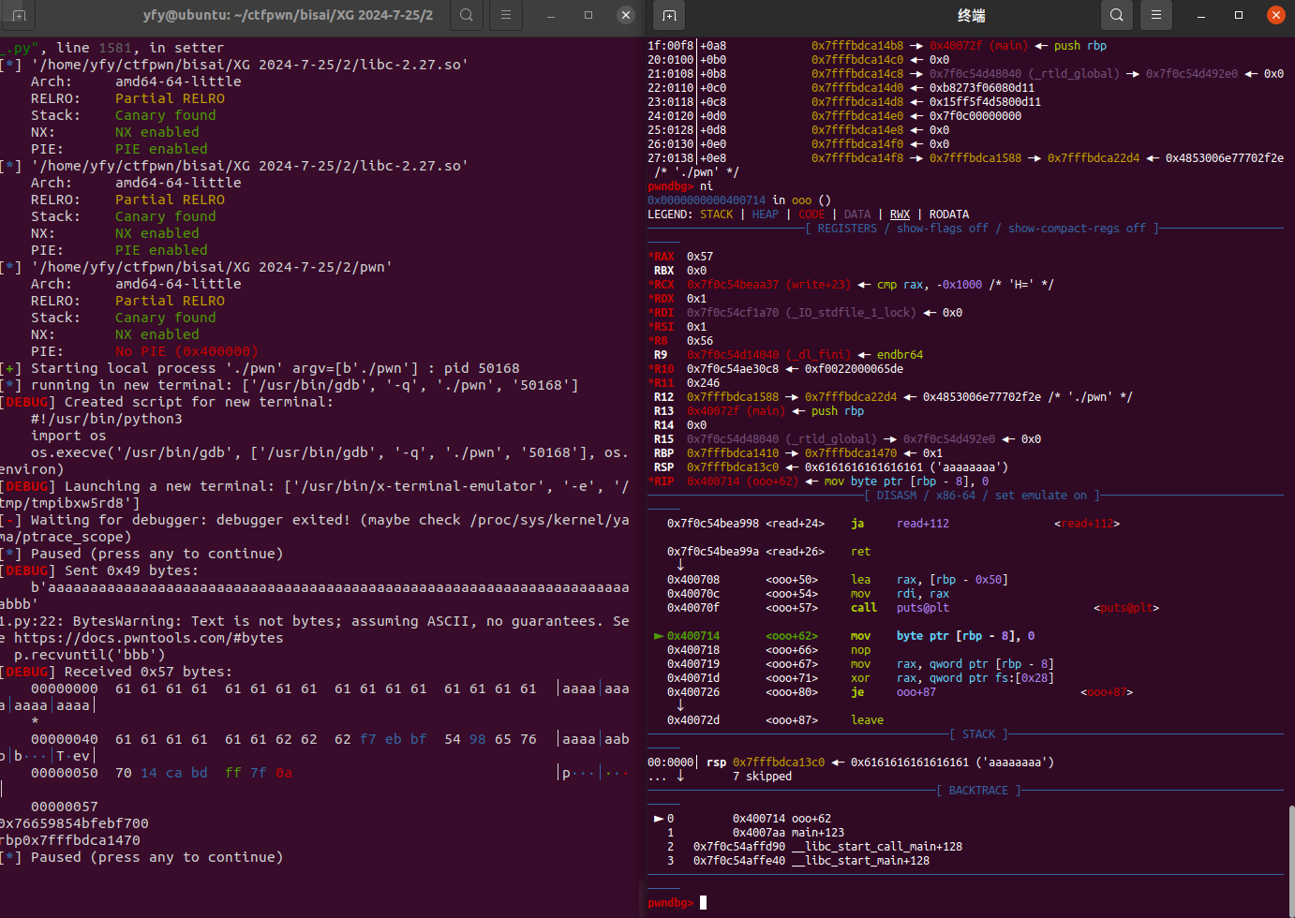1295x918 pixels.
Task: Click the 'Received 0x57 bytes:' debug line
Action: click(116, 672)
